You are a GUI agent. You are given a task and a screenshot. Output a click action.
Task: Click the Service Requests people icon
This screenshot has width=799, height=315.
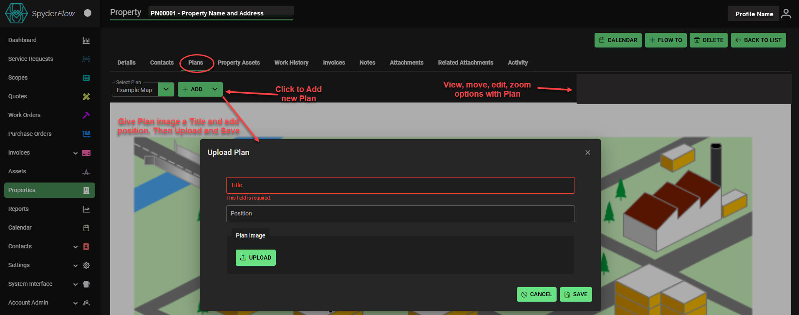(86, 59)
